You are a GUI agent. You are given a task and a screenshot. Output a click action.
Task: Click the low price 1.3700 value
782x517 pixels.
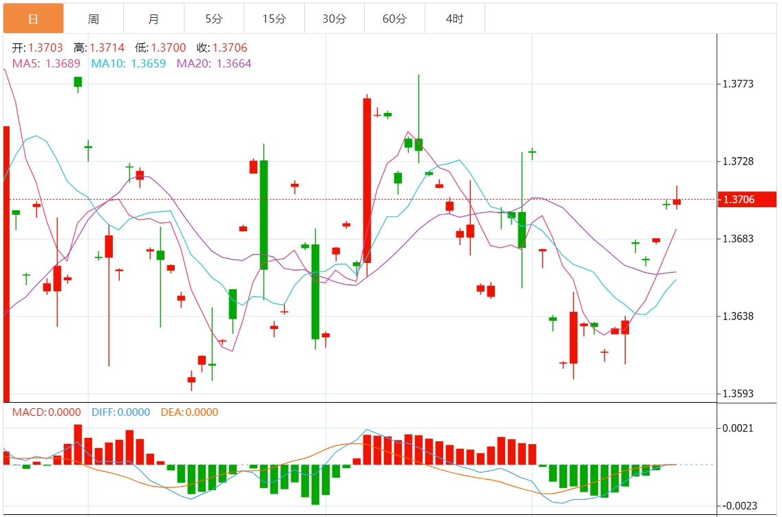pos(169,48)
